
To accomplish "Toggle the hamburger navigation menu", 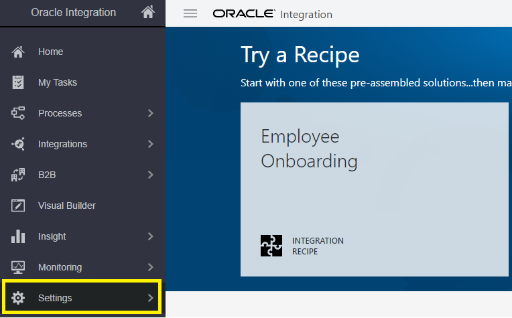I will pos(190,13).
